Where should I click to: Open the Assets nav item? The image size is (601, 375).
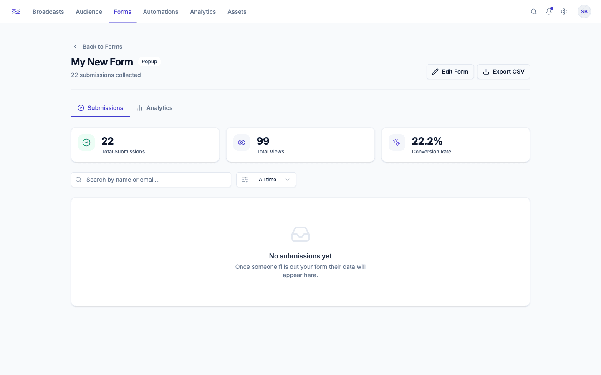point(237,12)
